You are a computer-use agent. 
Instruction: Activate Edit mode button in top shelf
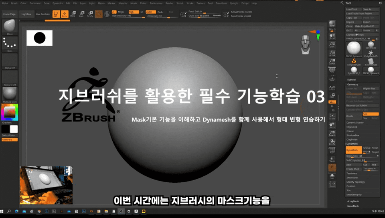(x=55, y=14)
